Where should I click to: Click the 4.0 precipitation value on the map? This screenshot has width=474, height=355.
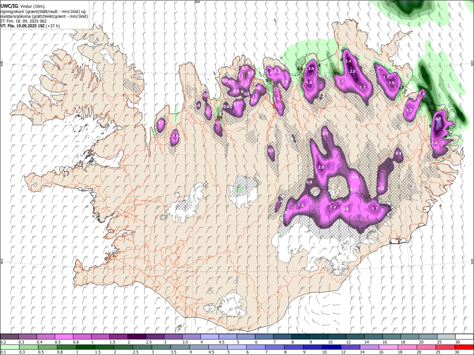pyautogui.click(x=438, y=119)
